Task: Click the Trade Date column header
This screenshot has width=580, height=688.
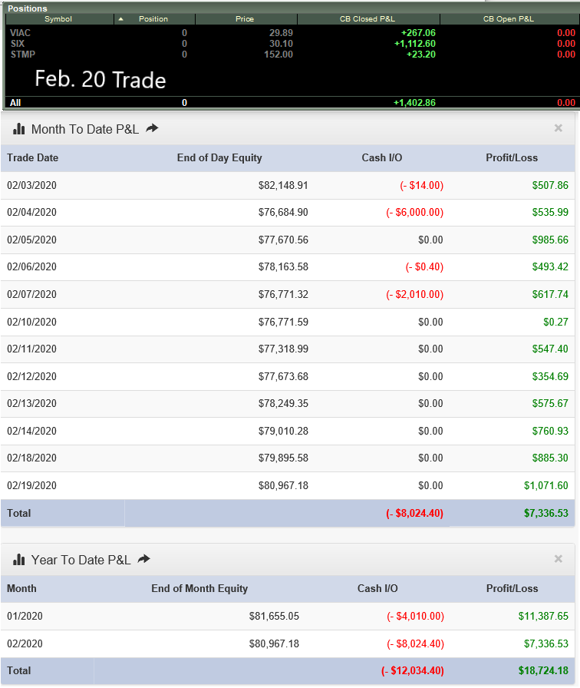Action: click(32, 158)
